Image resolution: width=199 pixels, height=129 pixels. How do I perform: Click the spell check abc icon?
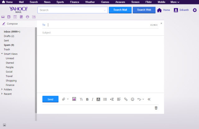(x=139, y=99)
